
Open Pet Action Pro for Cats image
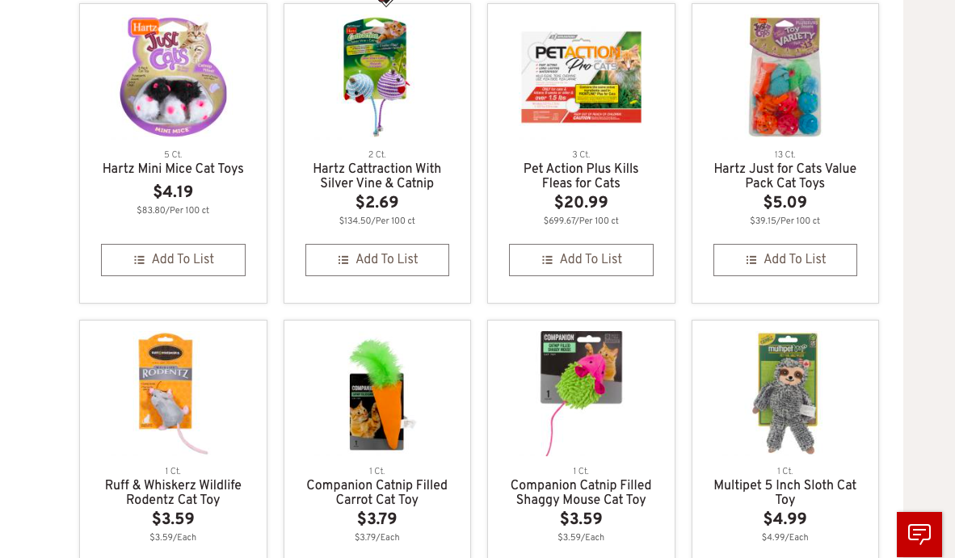tap(581, 77)
